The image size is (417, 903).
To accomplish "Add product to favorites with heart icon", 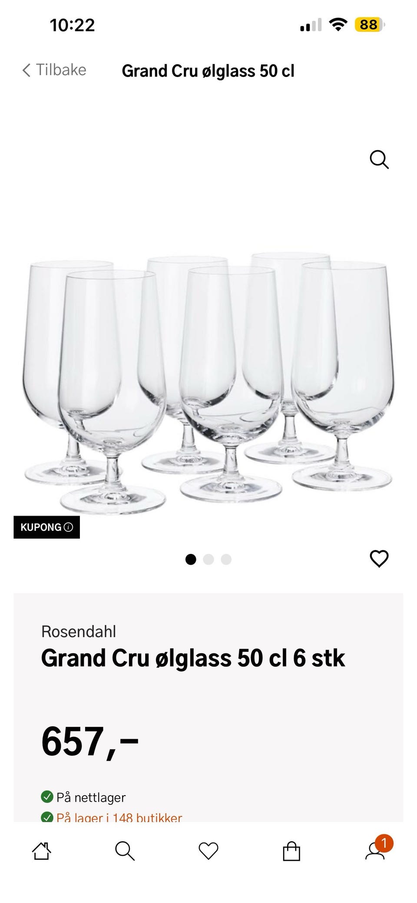I will coord(379,559).
